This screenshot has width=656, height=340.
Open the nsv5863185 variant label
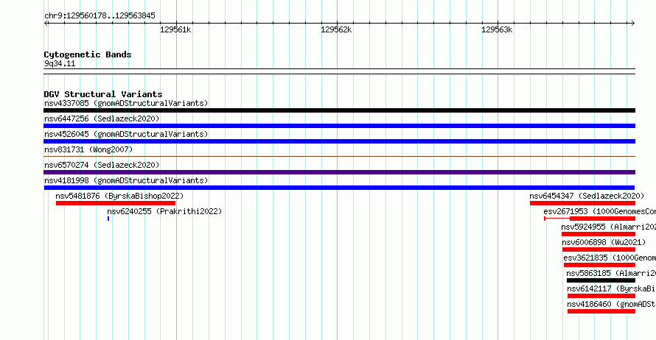[x=611, y=273]
